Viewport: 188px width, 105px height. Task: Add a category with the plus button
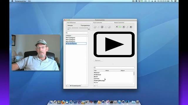pyautogui.click(x=67, y=86)
